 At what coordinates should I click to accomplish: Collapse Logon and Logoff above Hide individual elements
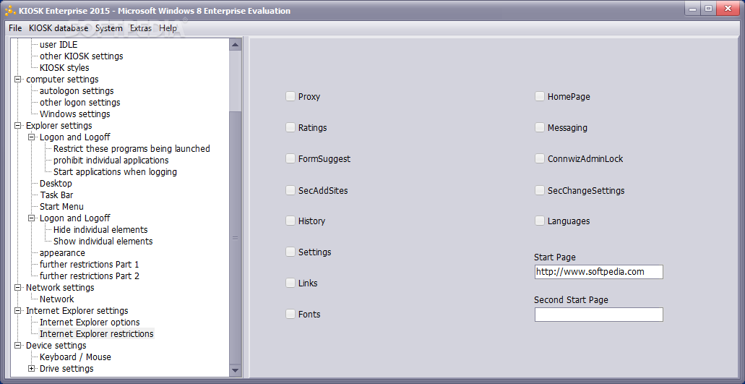[32, 218]
